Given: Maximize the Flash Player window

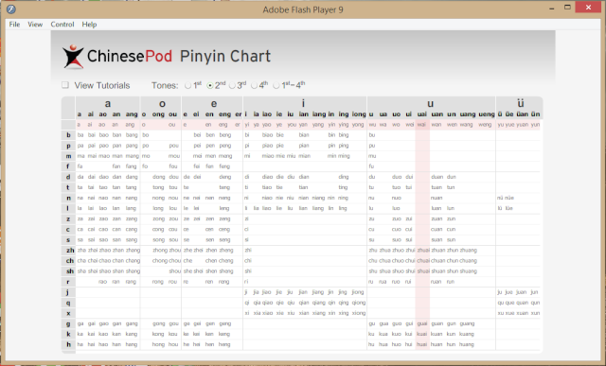Looking at the screenshot, I should click(x=567, y=8).
